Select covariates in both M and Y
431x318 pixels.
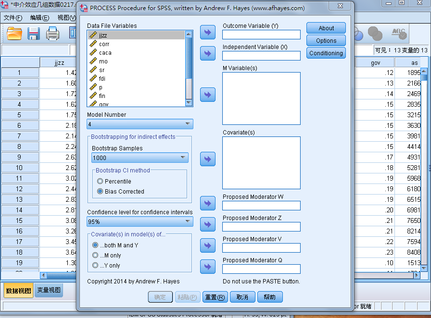tap(95, 245)
